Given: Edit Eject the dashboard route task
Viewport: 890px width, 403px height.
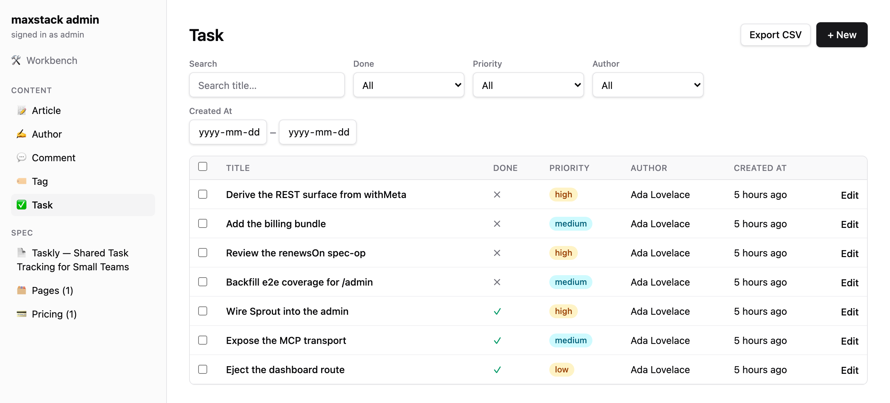Looking at the screenshot, I should tap(849, 370).
